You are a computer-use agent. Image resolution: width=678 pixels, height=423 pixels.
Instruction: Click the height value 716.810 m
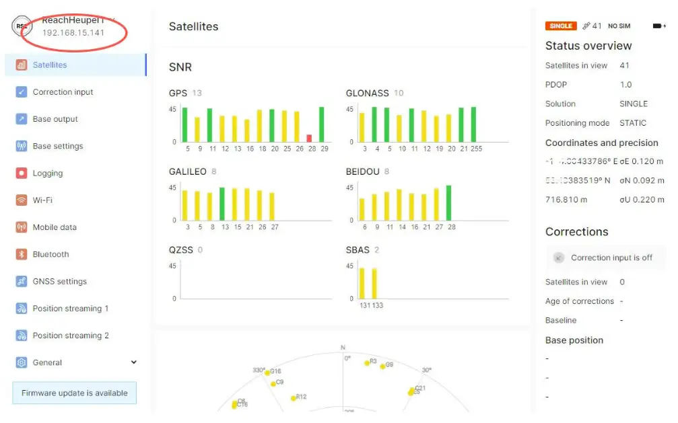pyautogui.click(x=566, y=200)
